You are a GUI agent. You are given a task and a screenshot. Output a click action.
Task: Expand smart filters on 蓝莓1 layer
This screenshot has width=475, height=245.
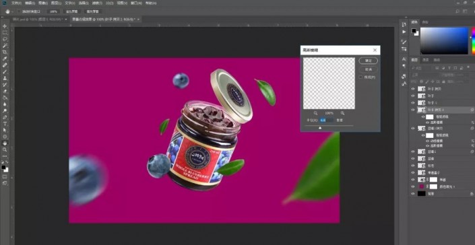pos(472,151)
